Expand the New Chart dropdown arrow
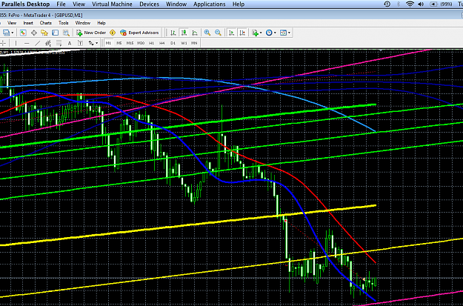This screenshot has height=306, width=463. [13, 33]
